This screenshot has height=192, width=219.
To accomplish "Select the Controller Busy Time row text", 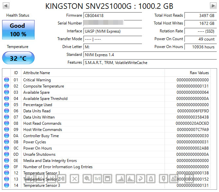I will (41, 136).
